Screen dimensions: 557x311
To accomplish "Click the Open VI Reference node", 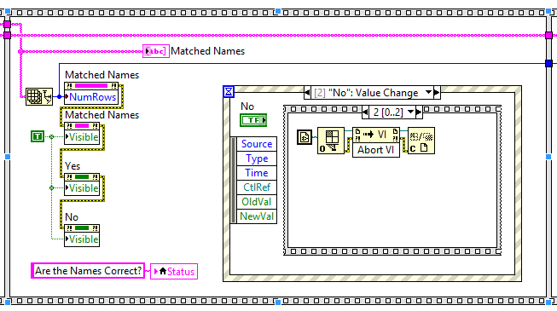I will click(x=331, y=141).
